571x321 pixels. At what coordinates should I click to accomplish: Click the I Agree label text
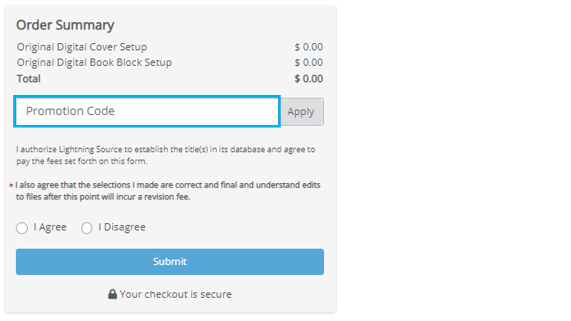point(50,227)
